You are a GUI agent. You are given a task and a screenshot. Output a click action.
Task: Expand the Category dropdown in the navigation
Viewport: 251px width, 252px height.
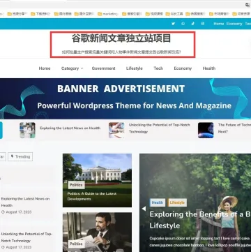tap(72, 68)
